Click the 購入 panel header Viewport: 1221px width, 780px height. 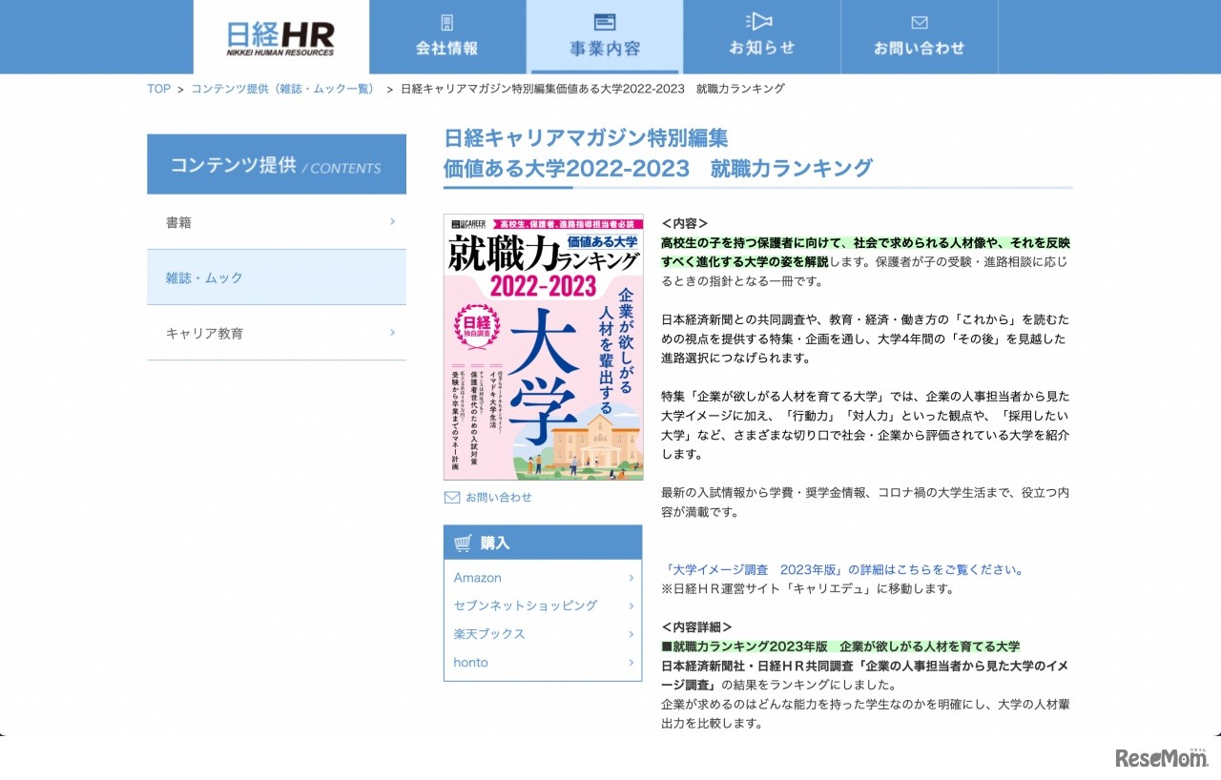[543, 543]
